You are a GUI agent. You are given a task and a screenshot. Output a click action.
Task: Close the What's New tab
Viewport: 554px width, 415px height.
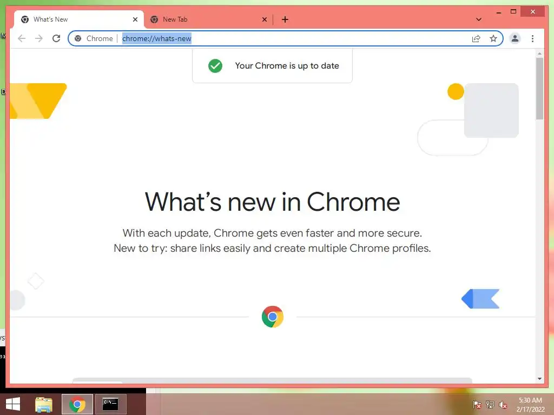coord(135,19)
